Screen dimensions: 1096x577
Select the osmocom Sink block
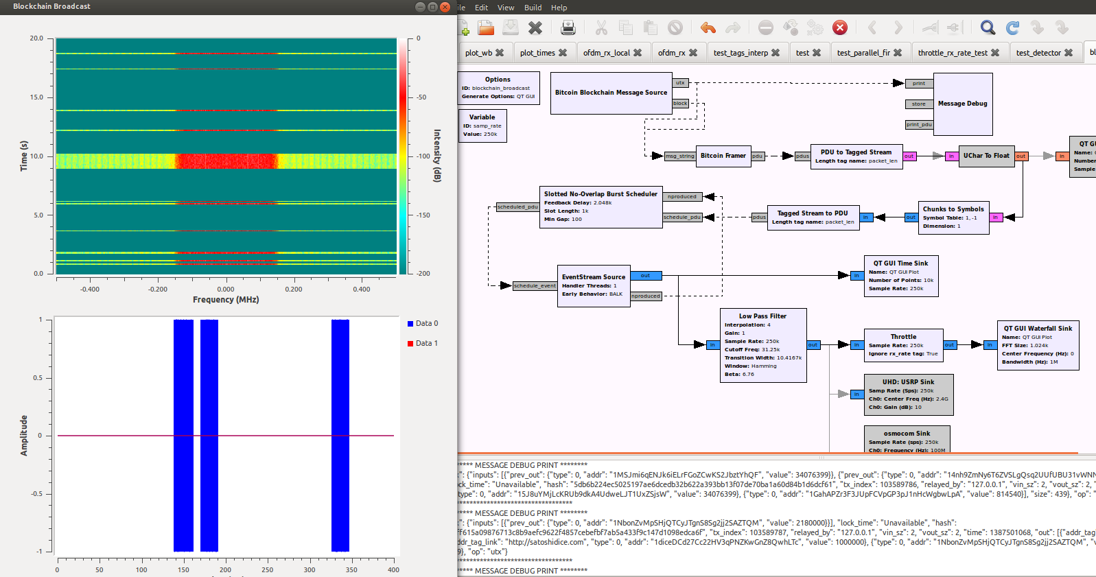(907, 439)
